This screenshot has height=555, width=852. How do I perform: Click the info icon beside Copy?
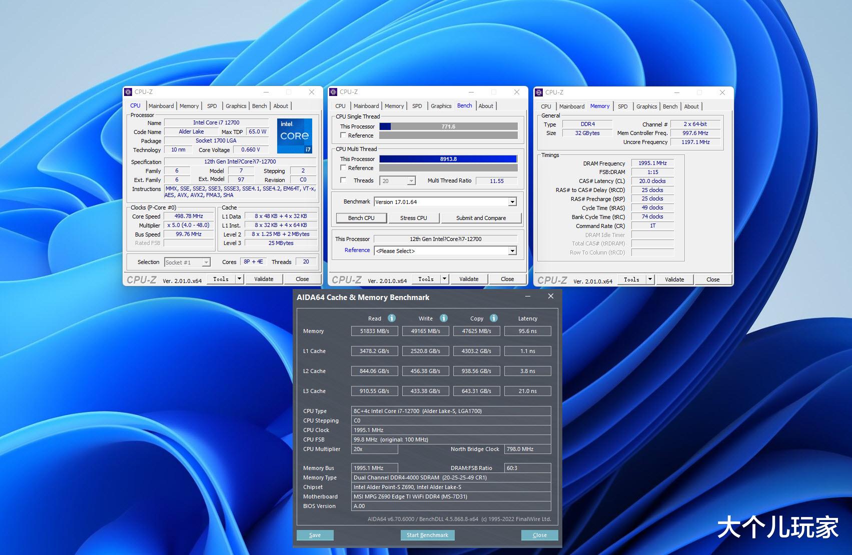click(493, 318)
